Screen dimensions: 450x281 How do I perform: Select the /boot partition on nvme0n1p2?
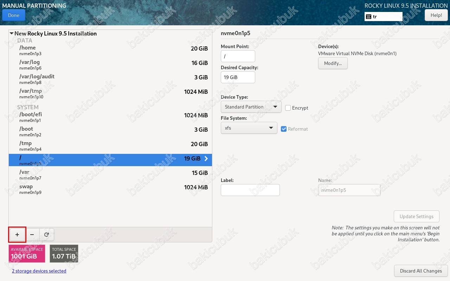[110, 132]
